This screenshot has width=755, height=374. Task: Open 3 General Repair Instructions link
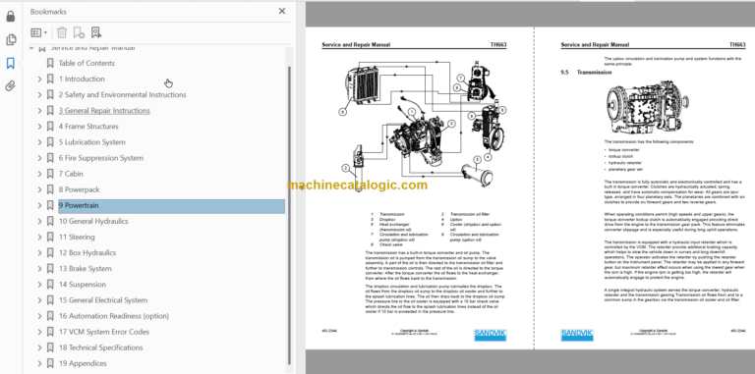[x=104, y=111]
